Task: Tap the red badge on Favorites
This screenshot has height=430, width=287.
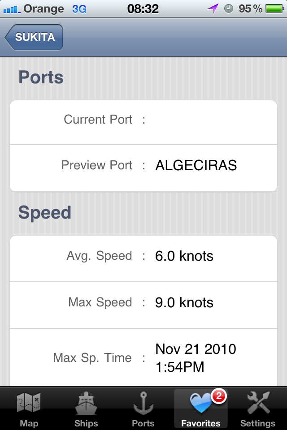Action: pos(218,396)
